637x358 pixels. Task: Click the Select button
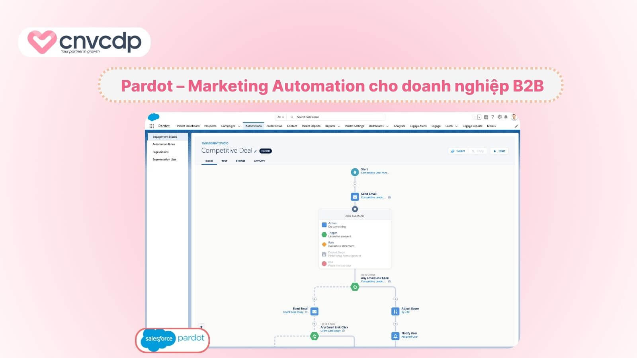pos(458,151)
